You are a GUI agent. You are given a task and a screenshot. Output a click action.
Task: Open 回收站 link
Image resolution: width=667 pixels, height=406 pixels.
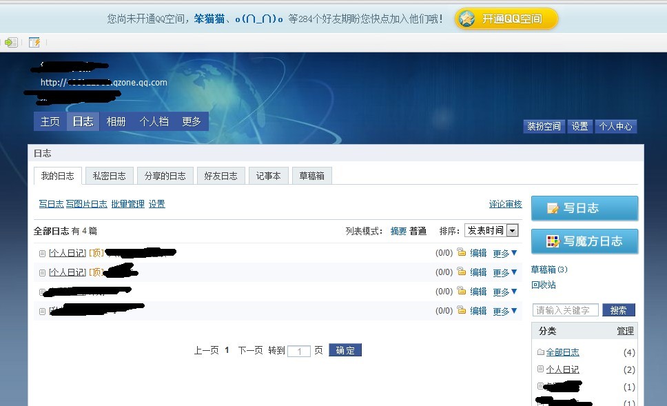tap(543, 285)
